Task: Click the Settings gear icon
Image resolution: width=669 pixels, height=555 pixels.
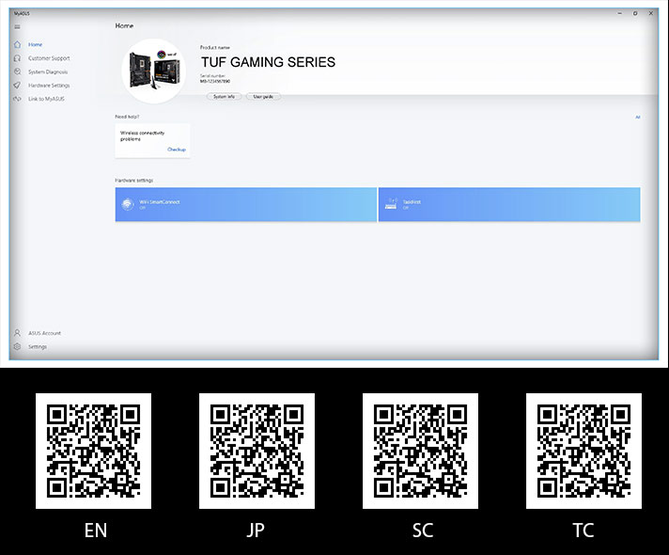Action: pos(18,346)
